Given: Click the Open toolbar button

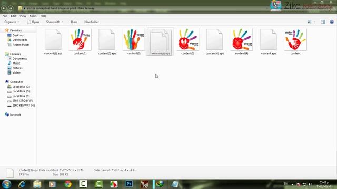Looking at the screenshot, I should tap(33, 22).
